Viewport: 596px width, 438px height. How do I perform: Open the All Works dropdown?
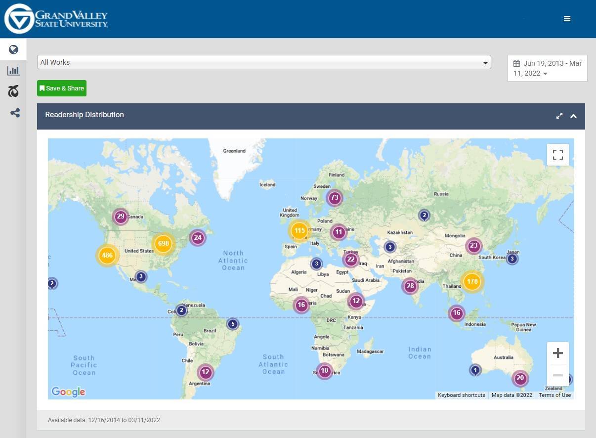coord(264,62)
